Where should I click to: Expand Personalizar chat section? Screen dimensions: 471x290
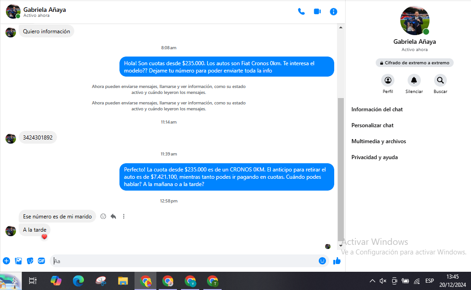[373, 125]
